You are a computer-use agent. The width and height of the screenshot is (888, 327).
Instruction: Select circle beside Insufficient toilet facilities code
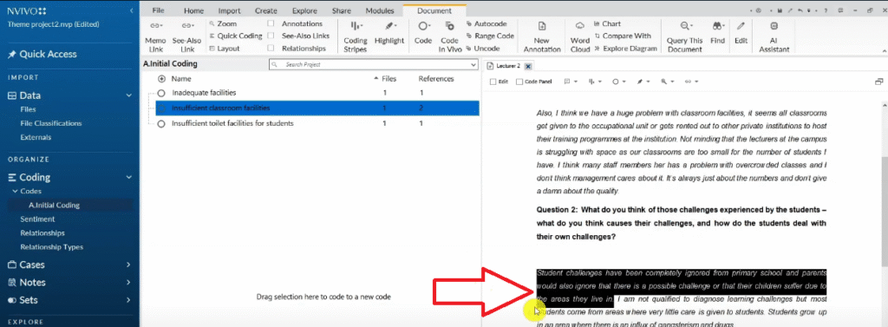tap(161, 123)
